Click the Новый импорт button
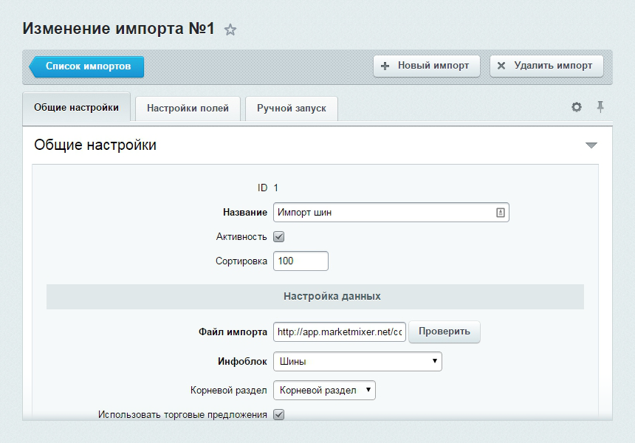635x443 pixels. coord(426,66)
